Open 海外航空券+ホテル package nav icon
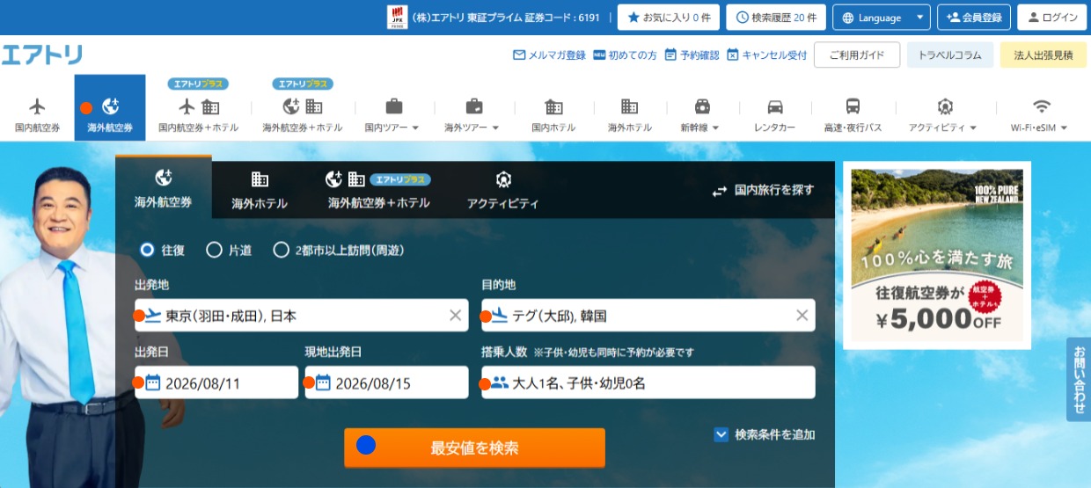The width and height of the screenshot is (1091, 488). point(302,107)
